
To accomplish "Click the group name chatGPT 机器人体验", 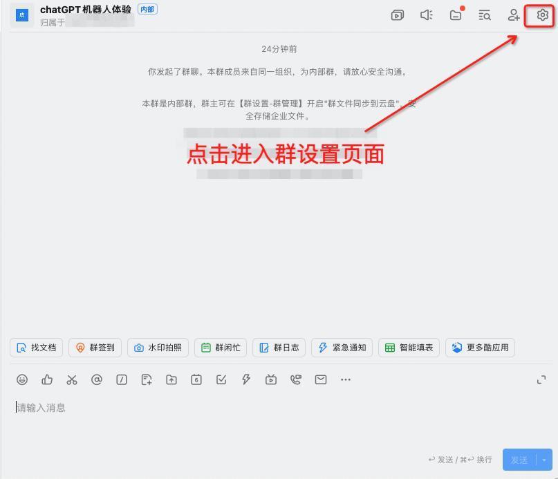I will tap(86, 10).
